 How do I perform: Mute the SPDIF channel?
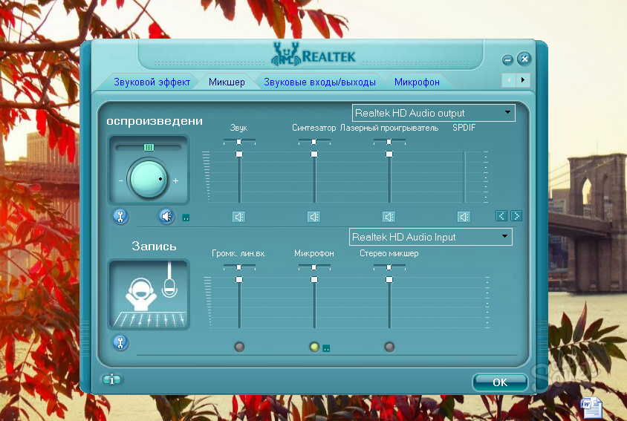(464, 217)
